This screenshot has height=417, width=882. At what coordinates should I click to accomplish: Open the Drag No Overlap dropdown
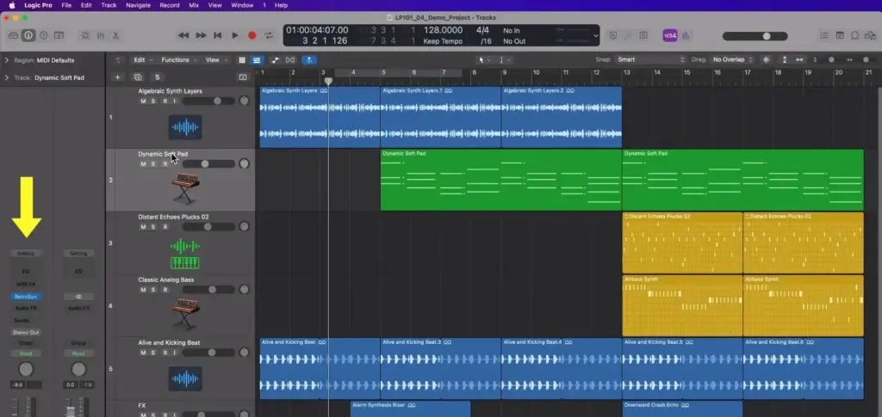click(x=733, y=59)
